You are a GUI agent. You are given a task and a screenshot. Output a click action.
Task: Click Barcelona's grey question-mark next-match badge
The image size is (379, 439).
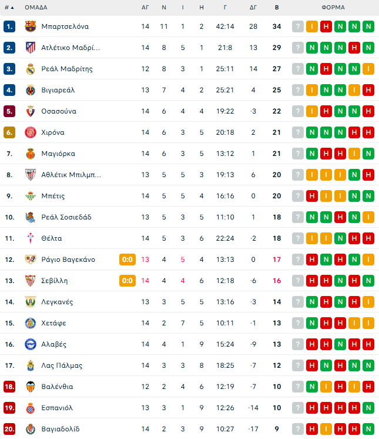[x=298, y=26]
